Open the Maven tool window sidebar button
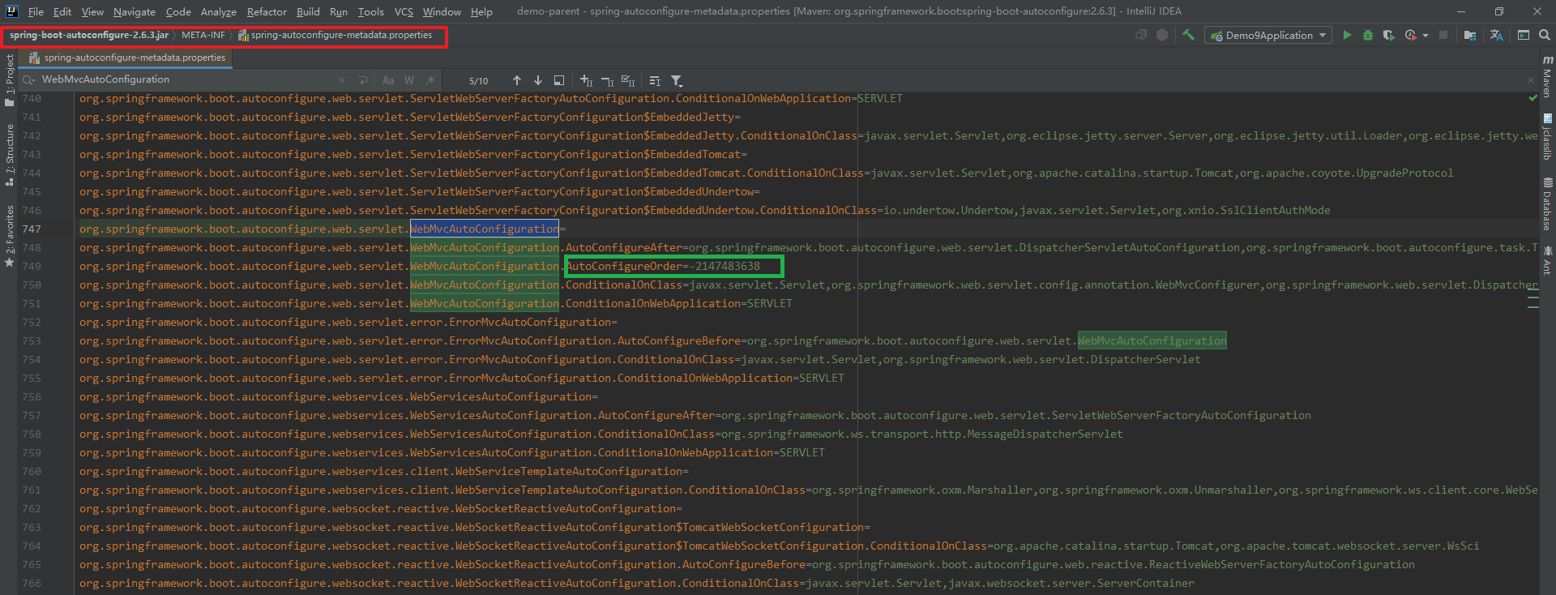Viewport: 1556px width, 595px height. pyautogui.click(x=1547, y=76)
